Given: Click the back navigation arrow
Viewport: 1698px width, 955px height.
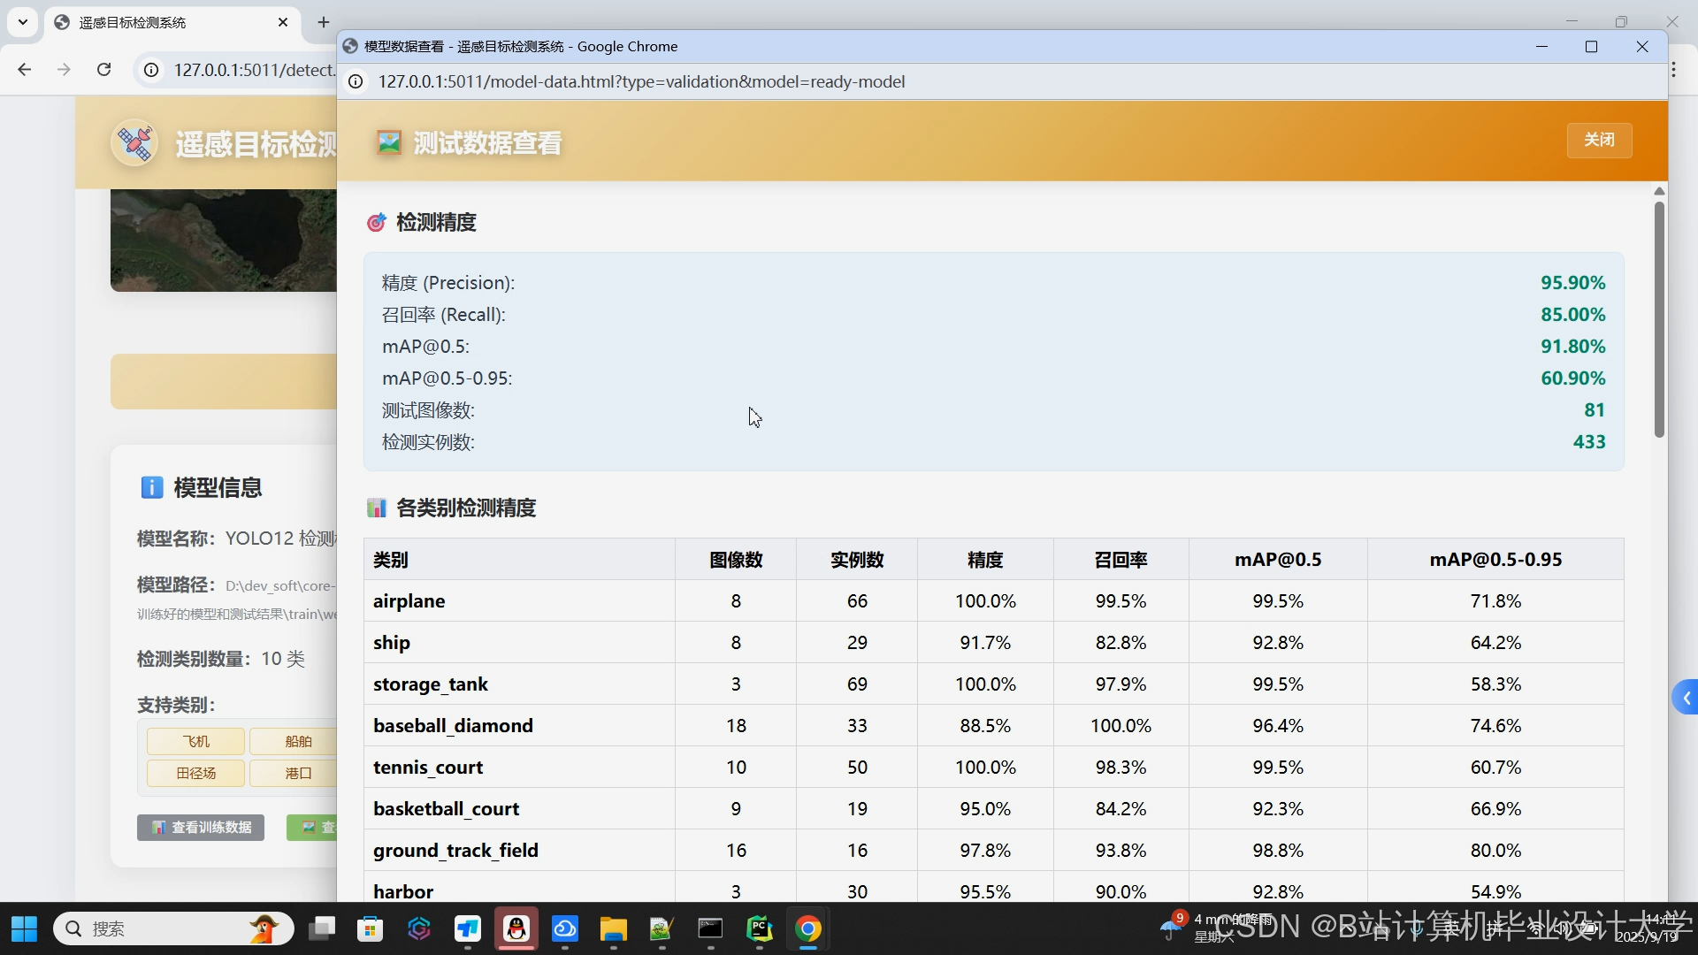Looking at the screenshot, I should [x=25, y=70].
